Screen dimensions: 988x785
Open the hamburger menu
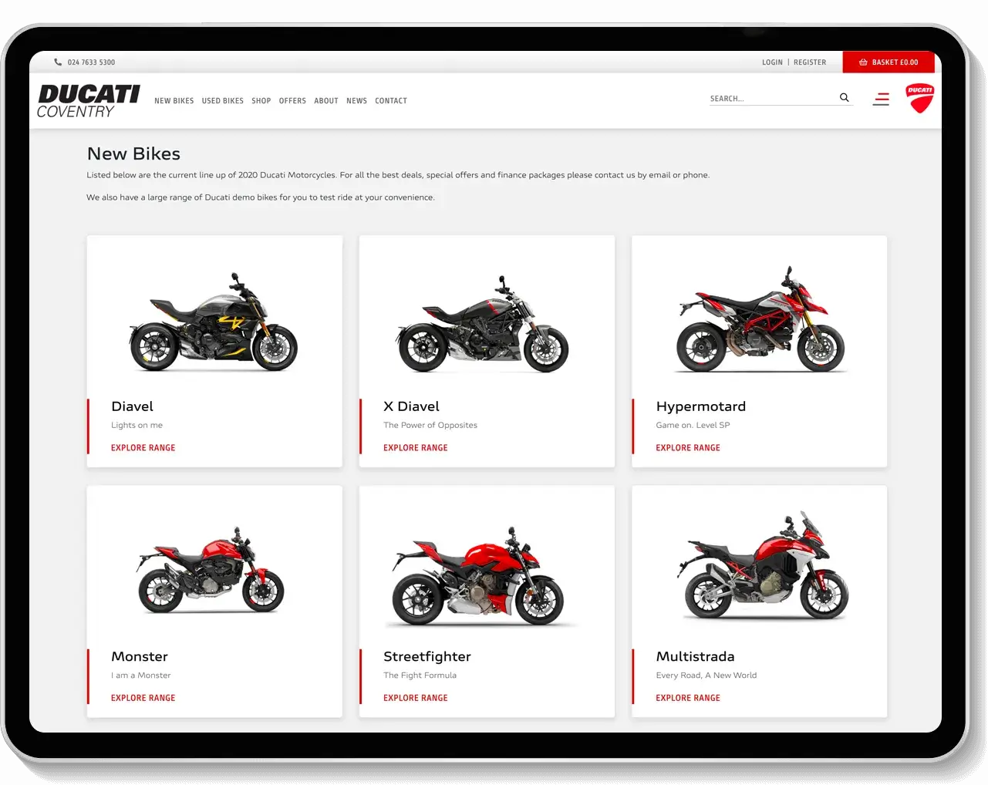pyautogui.click(x=881, y=99)
